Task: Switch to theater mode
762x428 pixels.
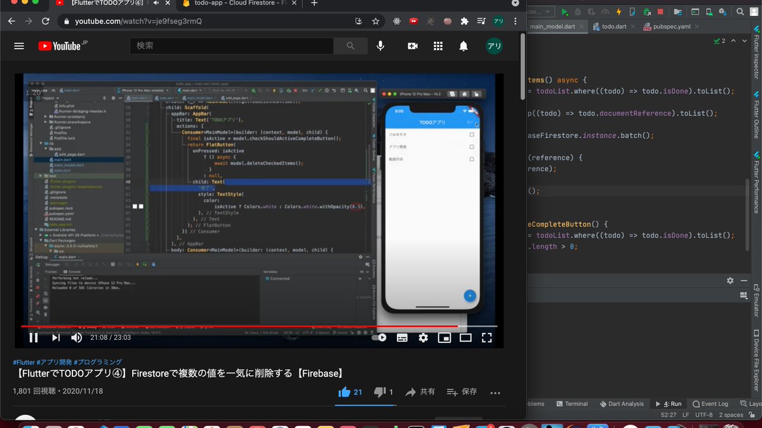Action: (x=465, y=338)
